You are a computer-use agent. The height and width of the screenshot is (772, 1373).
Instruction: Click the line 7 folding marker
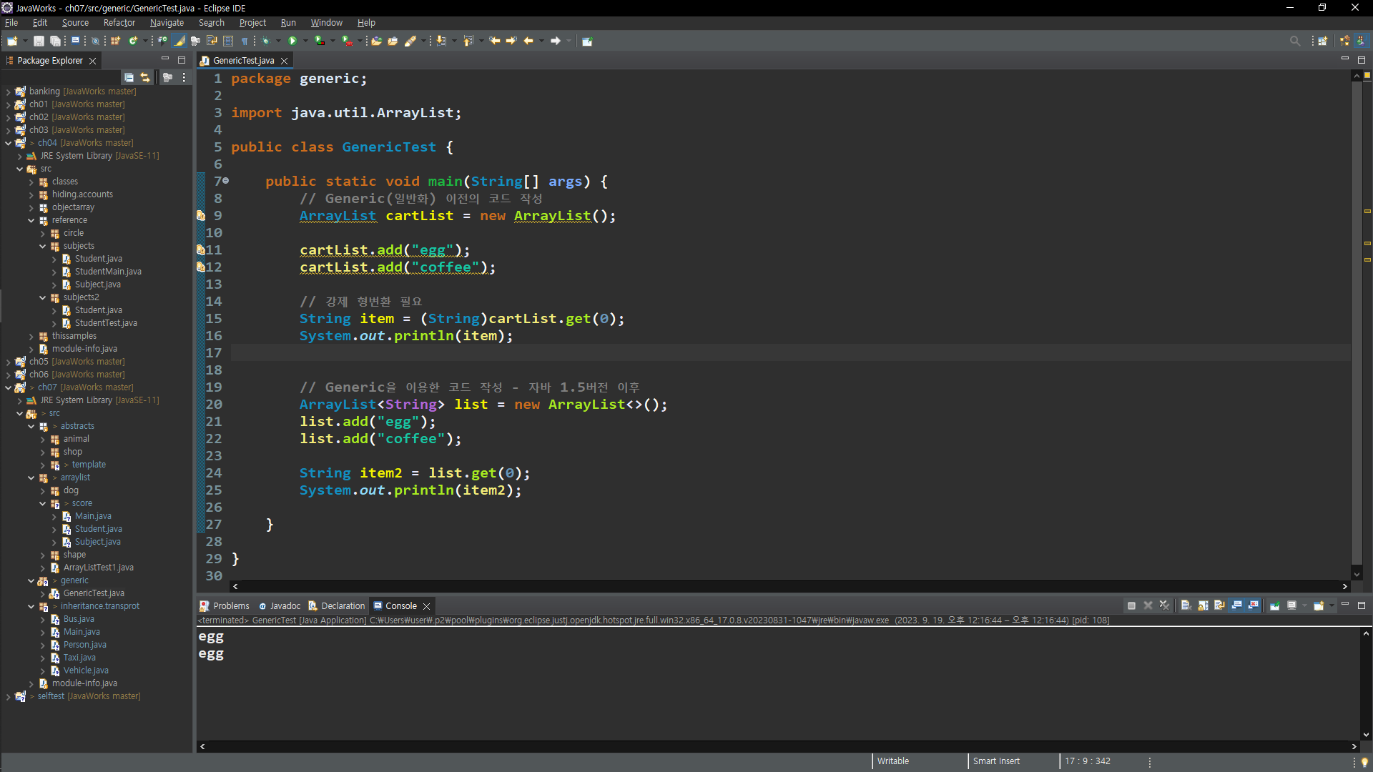(226, 181)
